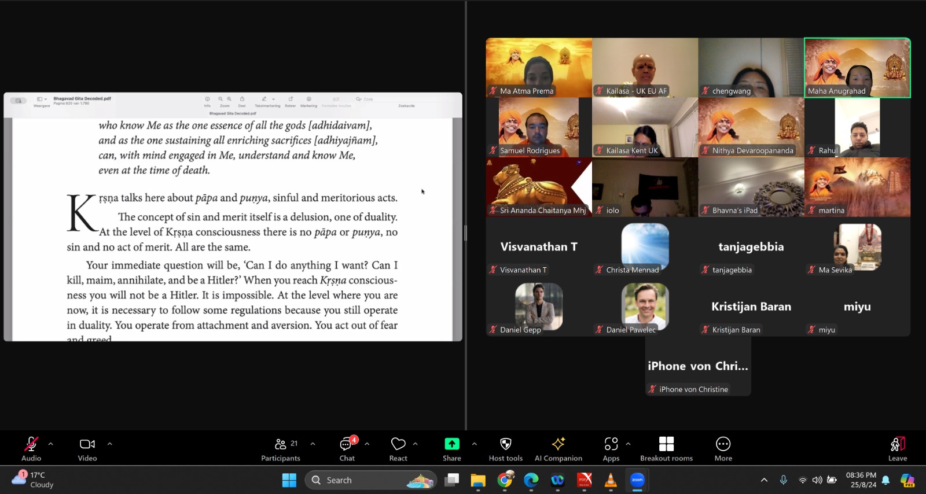Open the Participants panel
Screen dimensions: 926x494
click(281, 448)
